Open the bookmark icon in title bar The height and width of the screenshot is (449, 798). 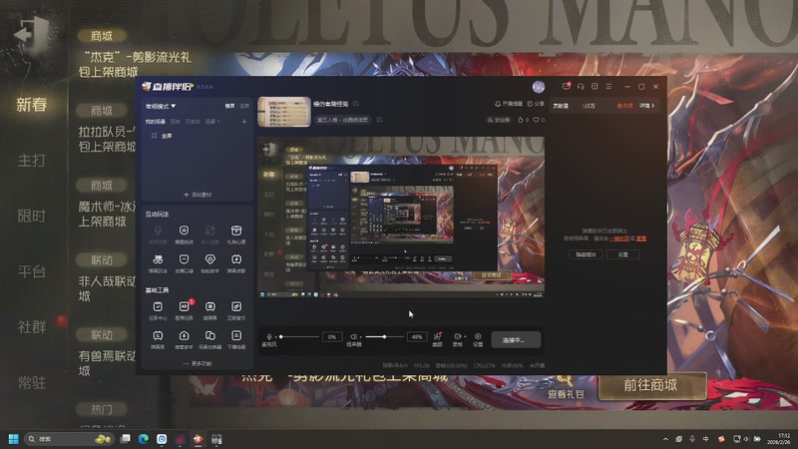tap(595, 87)
